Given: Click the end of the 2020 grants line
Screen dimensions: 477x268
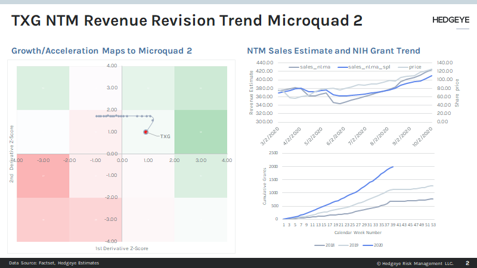Looking at the screenshot, I should 393,167.
